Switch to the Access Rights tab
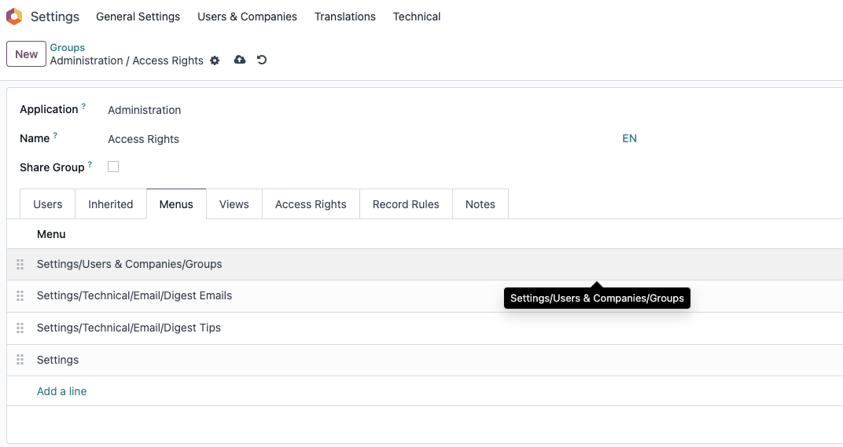 click(x=311, y=204)
